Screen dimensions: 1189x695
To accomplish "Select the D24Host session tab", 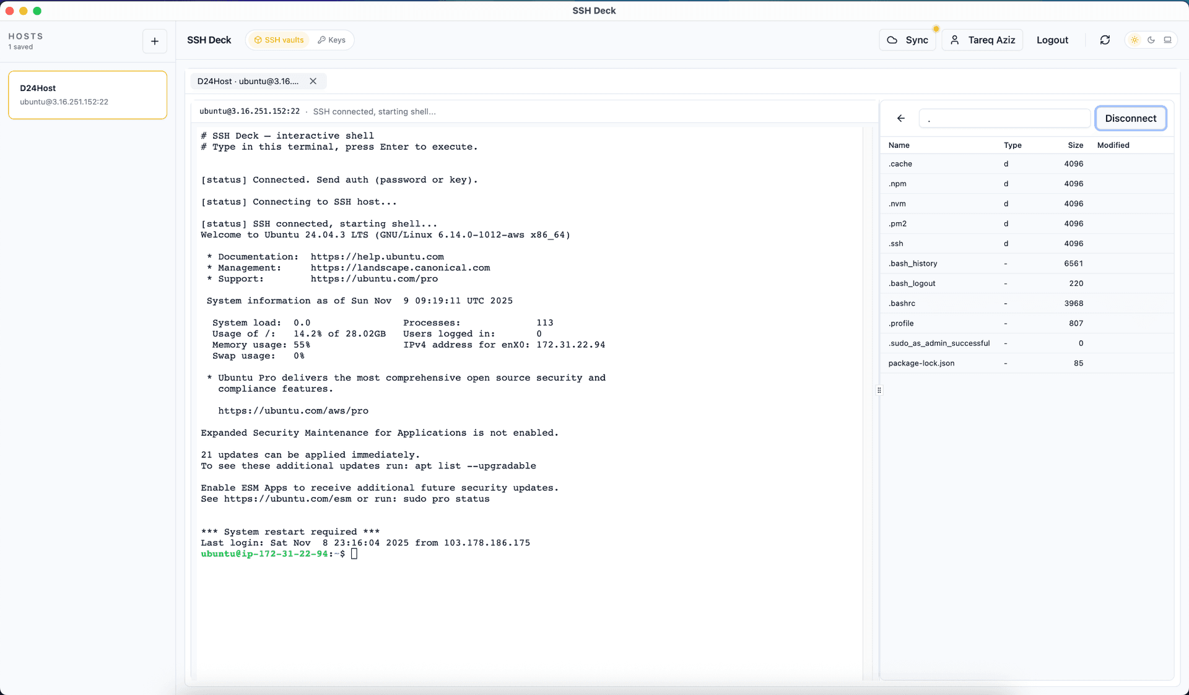I will click(x=246, y=81).
